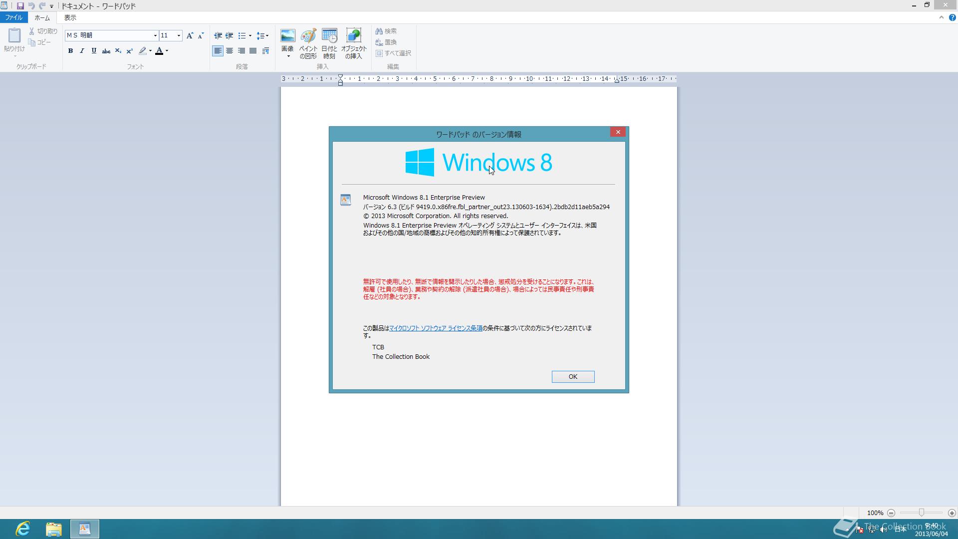Toggle bold formatting
This screenshot has height=539, width=958.
(x=70, y=51)
